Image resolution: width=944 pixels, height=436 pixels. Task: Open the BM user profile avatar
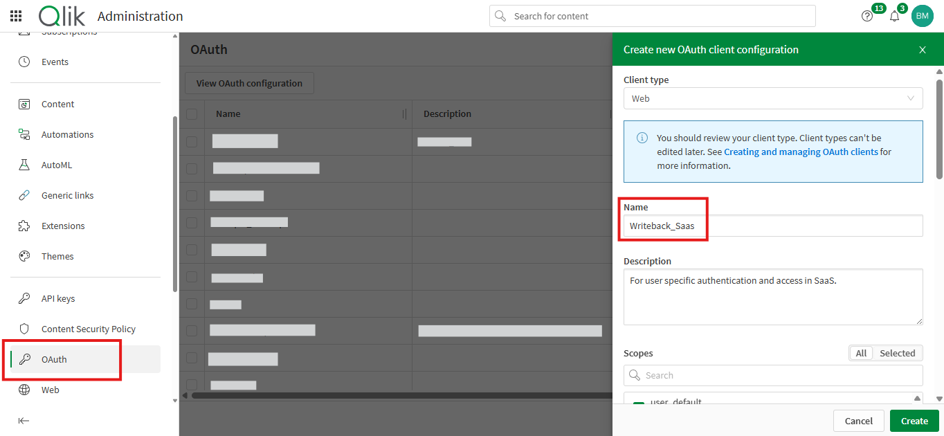click(x=922, y=16)
